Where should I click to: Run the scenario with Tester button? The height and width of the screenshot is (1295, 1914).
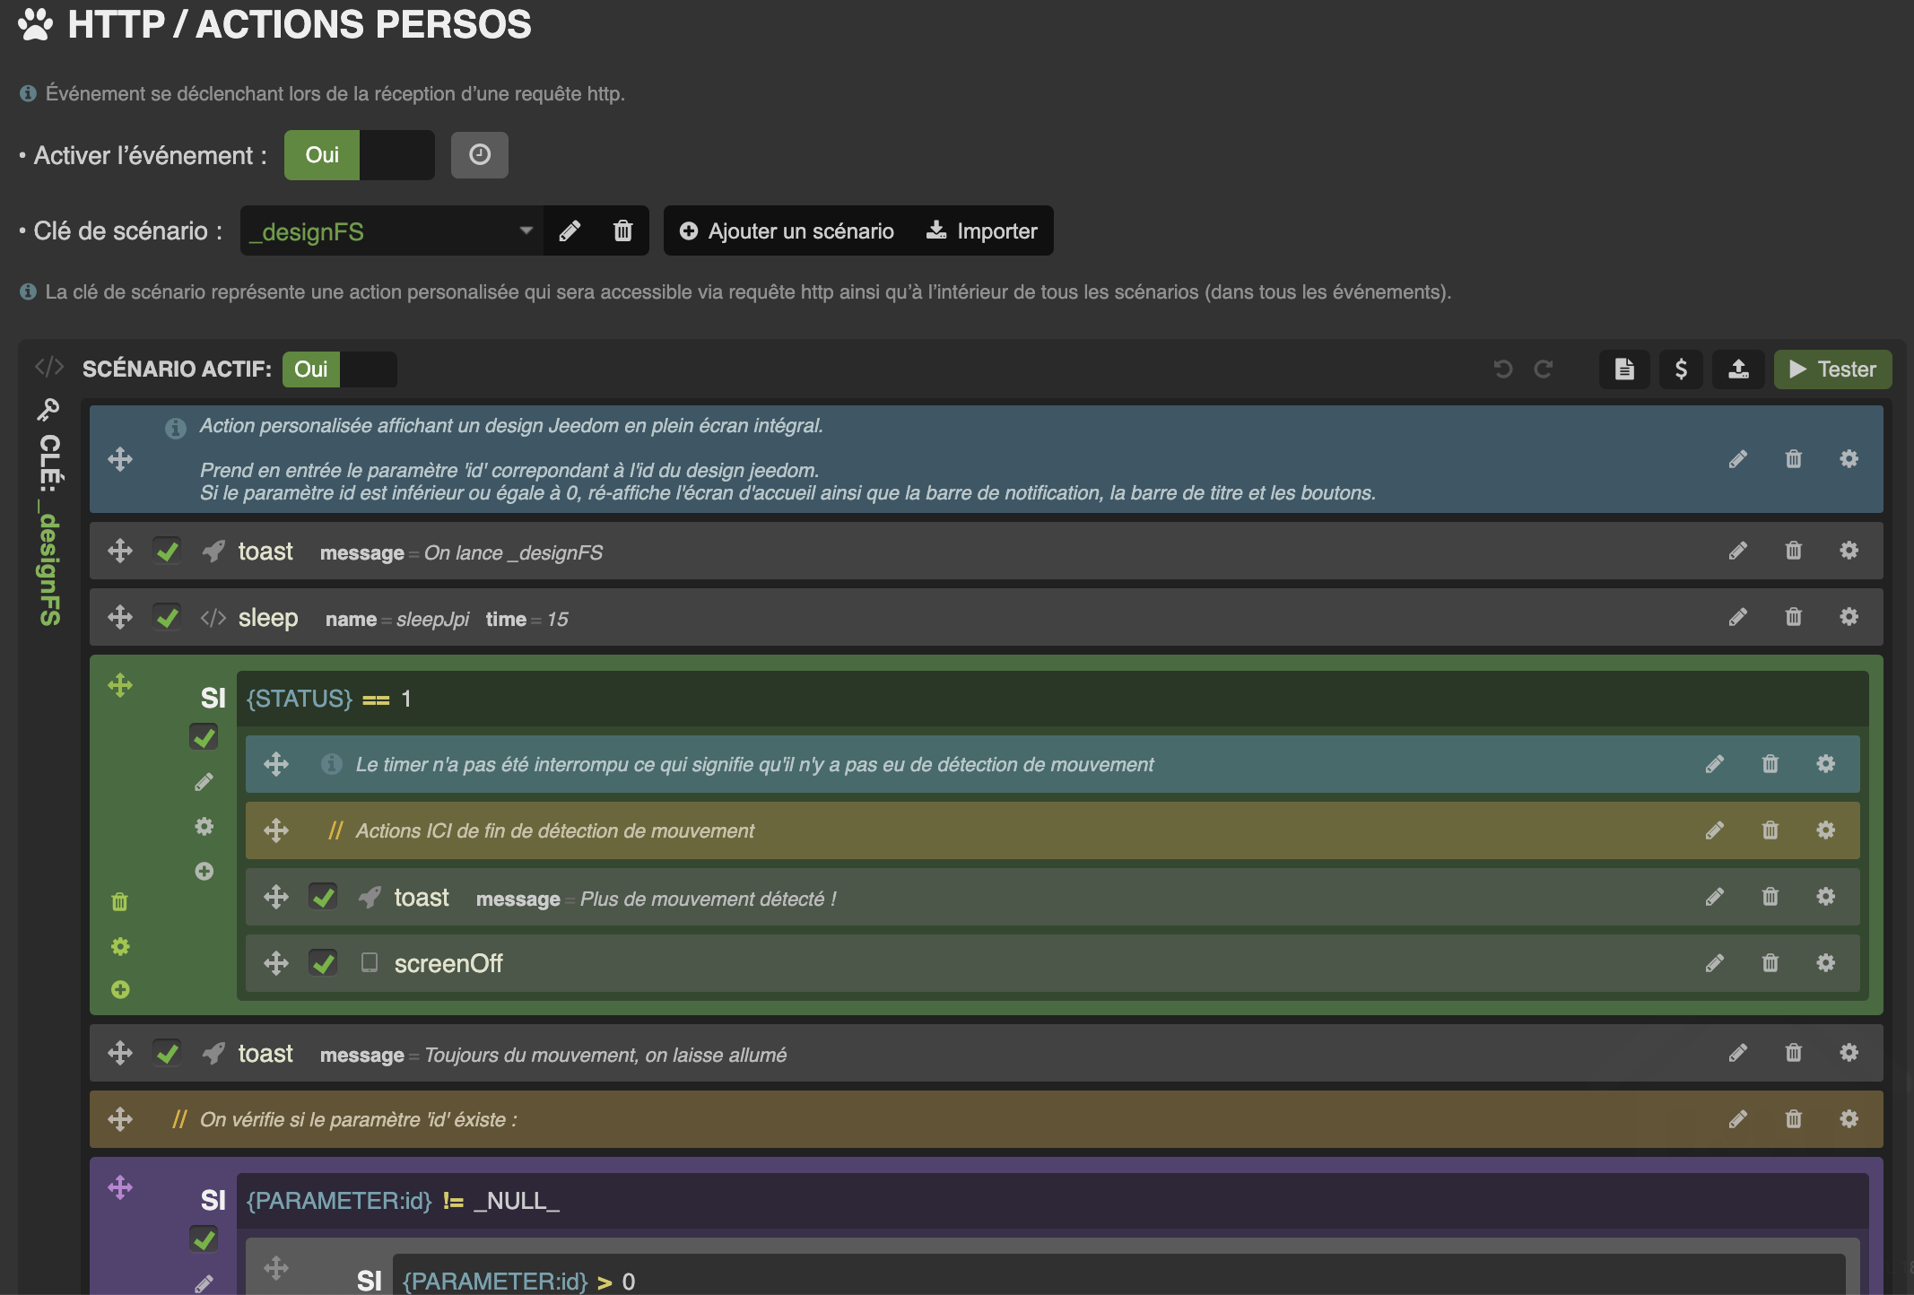(1832, 369)
